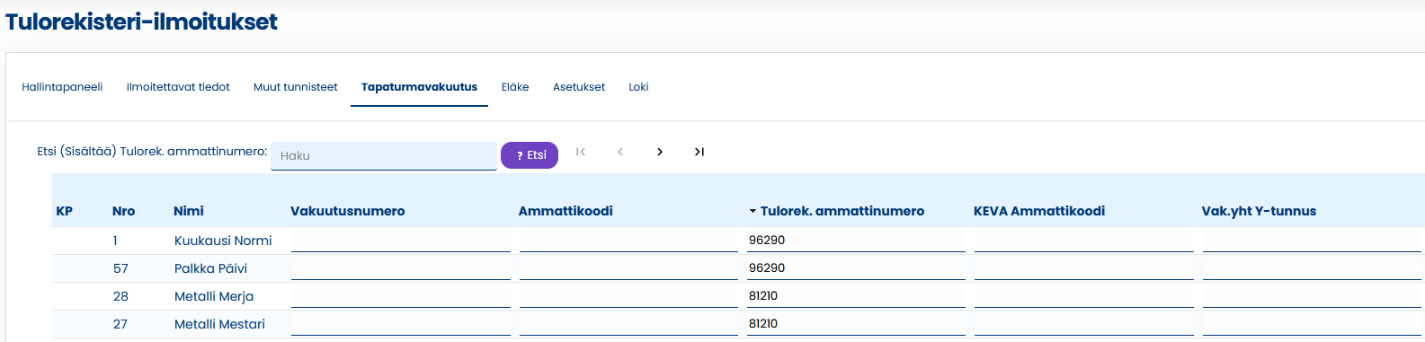This screenshot has height=342, width=1425.
Task: Edit KEVA Ammattikoodi for Kuukausi Normi
Action: pyautogui.click(x=1084, y=241)
